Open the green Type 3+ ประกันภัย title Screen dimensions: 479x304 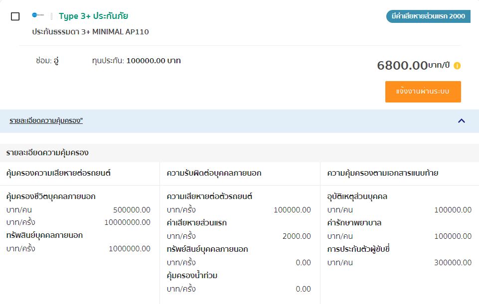tap(93, 16)
